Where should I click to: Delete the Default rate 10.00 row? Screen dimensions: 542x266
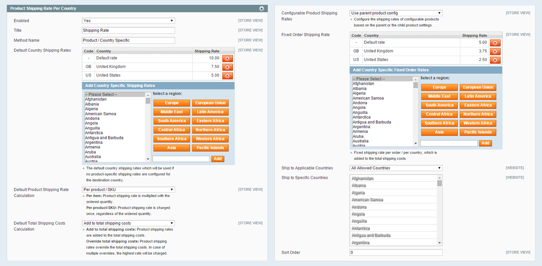tap(227, 58)
